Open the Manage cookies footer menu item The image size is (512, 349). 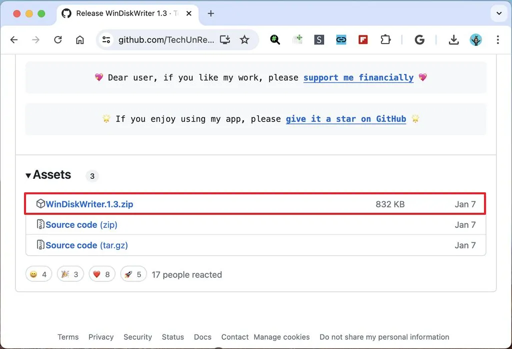(281, 337)
